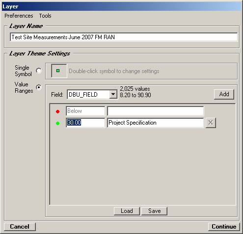Click the Continue button

pyautogui.click(x=224, y=227)
